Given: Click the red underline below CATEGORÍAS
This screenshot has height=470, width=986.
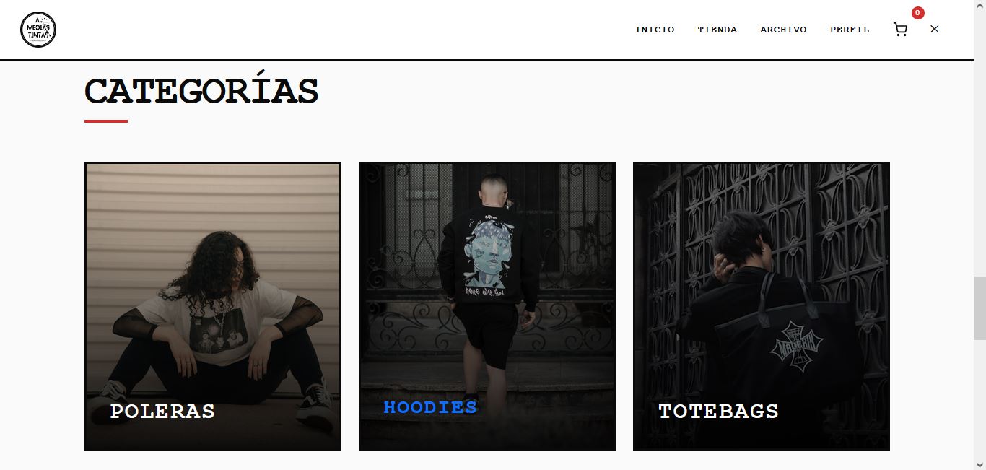Looking at the screenshot, I should (x=106, y=121).
